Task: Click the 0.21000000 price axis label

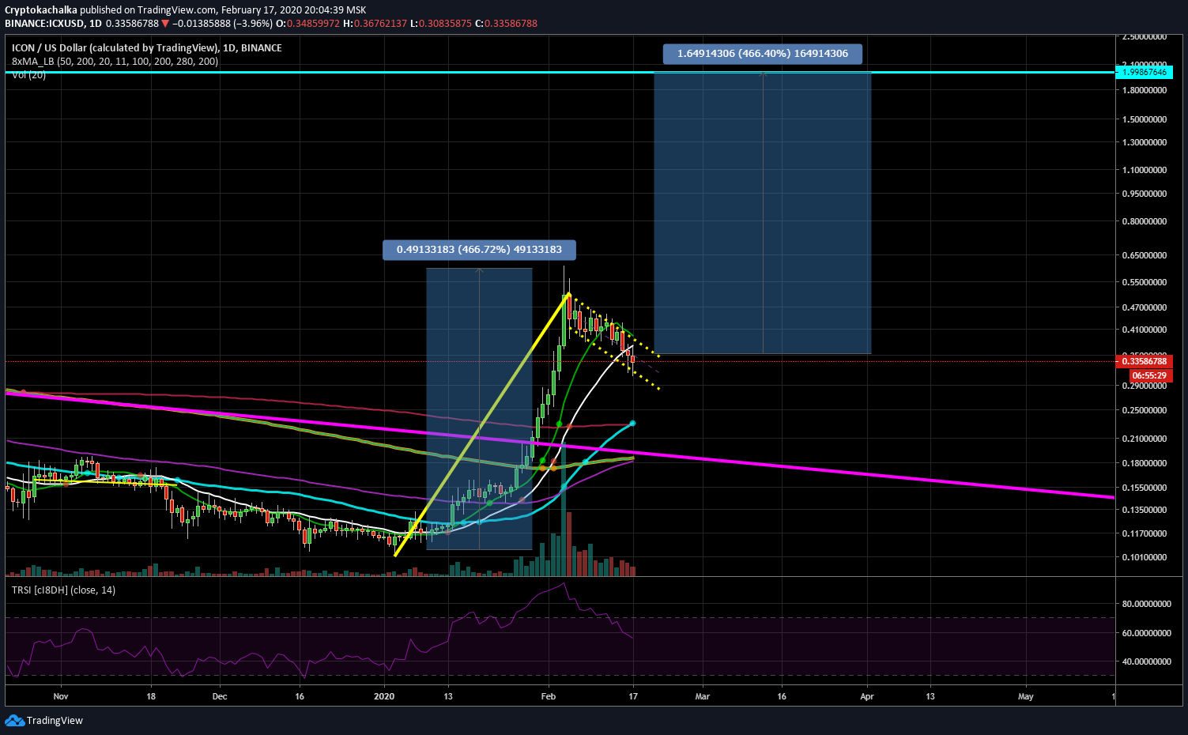Action: click(x=1144, y=439)
